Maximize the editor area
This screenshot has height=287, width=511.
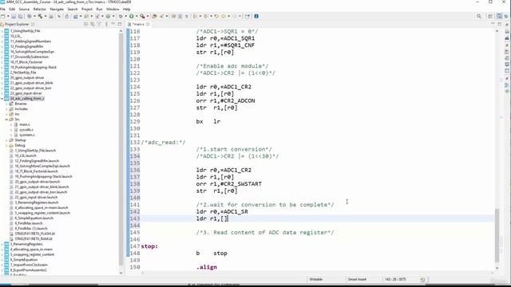point(499,24)
